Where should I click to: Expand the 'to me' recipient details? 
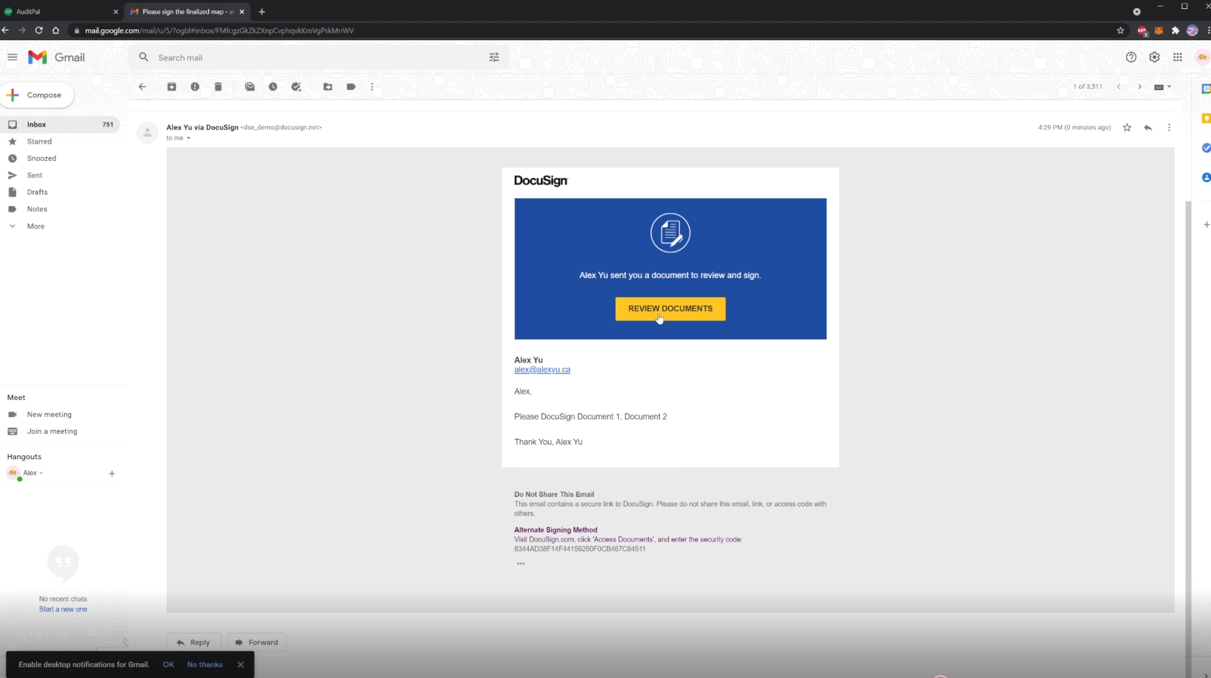188,138
